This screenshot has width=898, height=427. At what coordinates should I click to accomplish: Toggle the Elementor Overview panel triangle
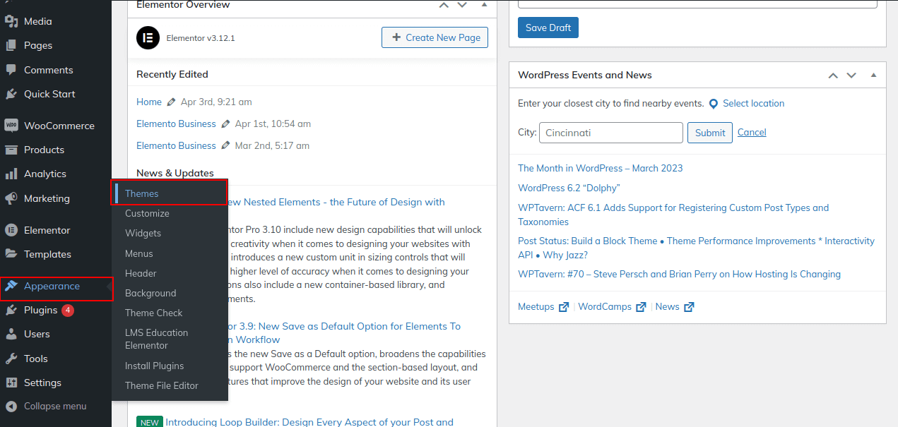(x=484, y=5)
